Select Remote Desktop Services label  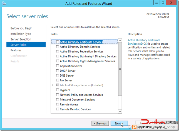[75, 109]
